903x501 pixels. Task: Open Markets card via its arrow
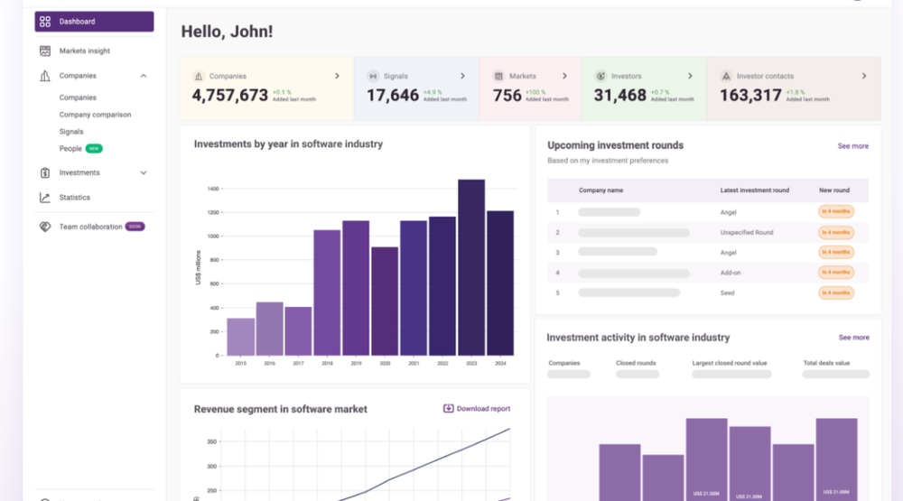564,76
